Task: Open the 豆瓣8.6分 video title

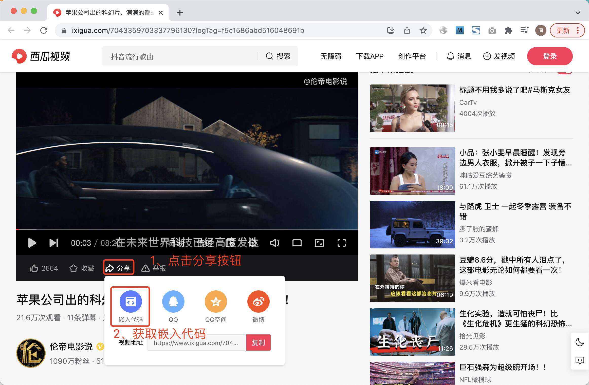Action: coord(513,265)
